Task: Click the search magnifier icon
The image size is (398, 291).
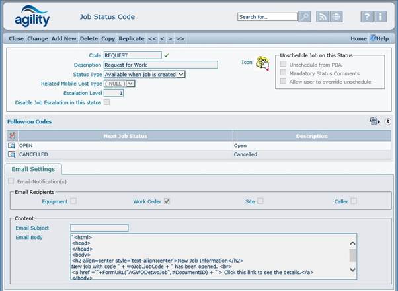Action: pos(305,16)
